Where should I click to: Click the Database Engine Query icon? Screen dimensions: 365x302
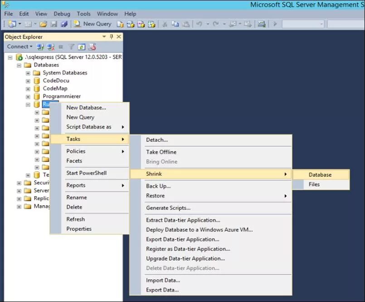pyautogui.click(x=120, y=24)
